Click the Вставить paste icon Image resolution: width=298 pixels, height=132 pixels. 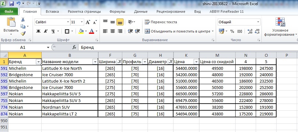click(11, 22)
